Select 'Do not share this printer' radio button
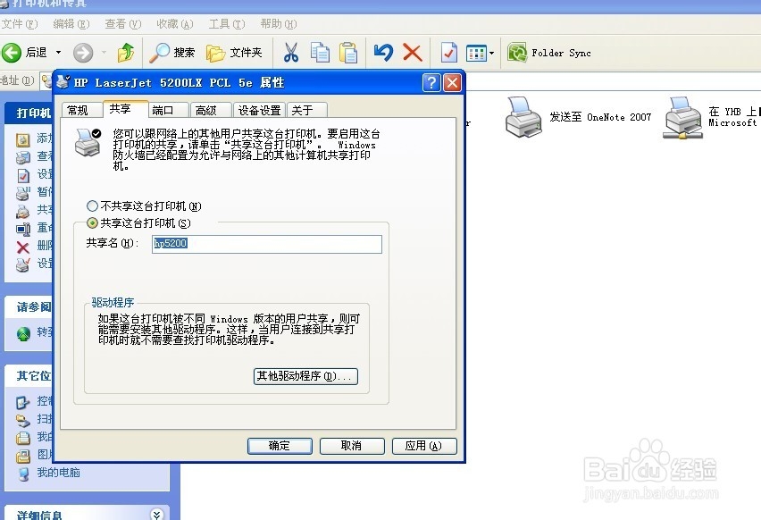The height and width of the screenshot is (520, 761). [92, 206]
